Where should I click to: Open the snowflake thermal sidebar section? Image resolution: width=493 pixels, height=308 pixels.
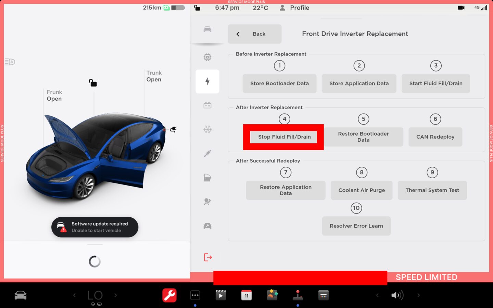point(207,129)
